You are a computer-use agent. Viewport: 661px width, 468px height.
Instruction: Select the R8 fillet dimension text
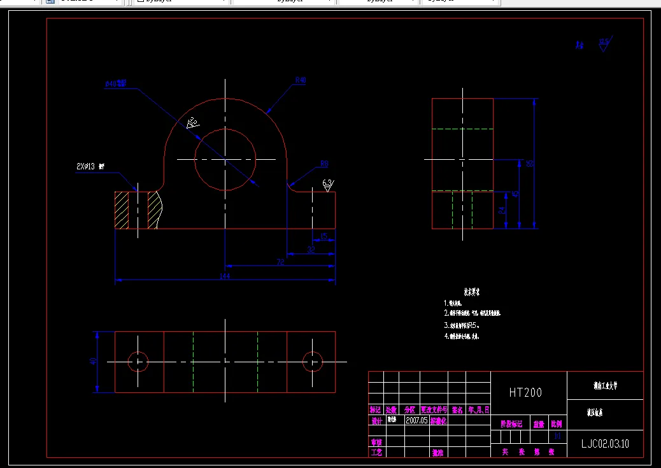[324, 164]
